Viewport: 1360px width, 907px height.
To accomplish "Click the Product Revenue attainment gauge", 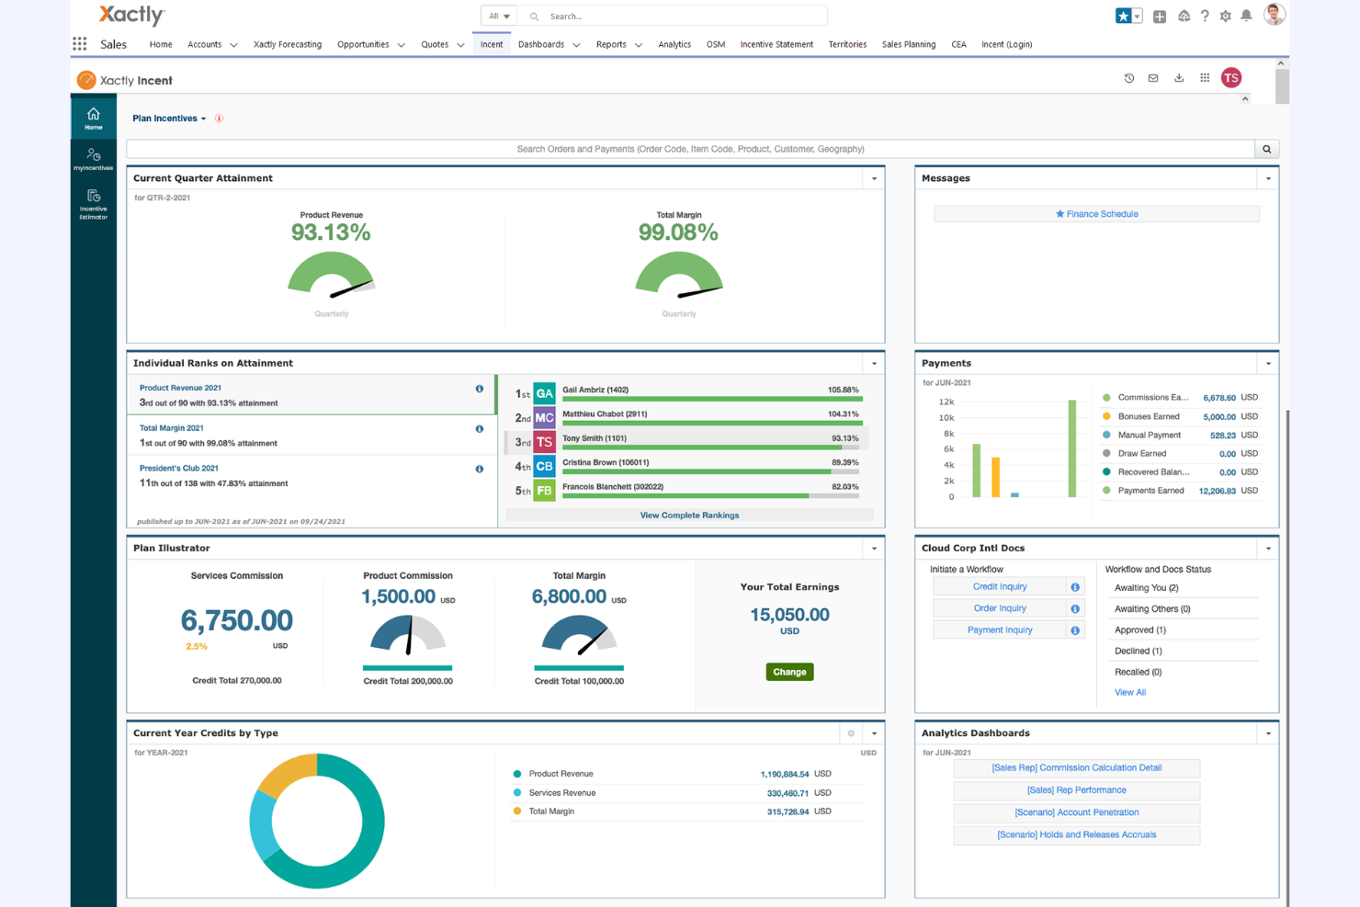I will click(x=331, y=276).
